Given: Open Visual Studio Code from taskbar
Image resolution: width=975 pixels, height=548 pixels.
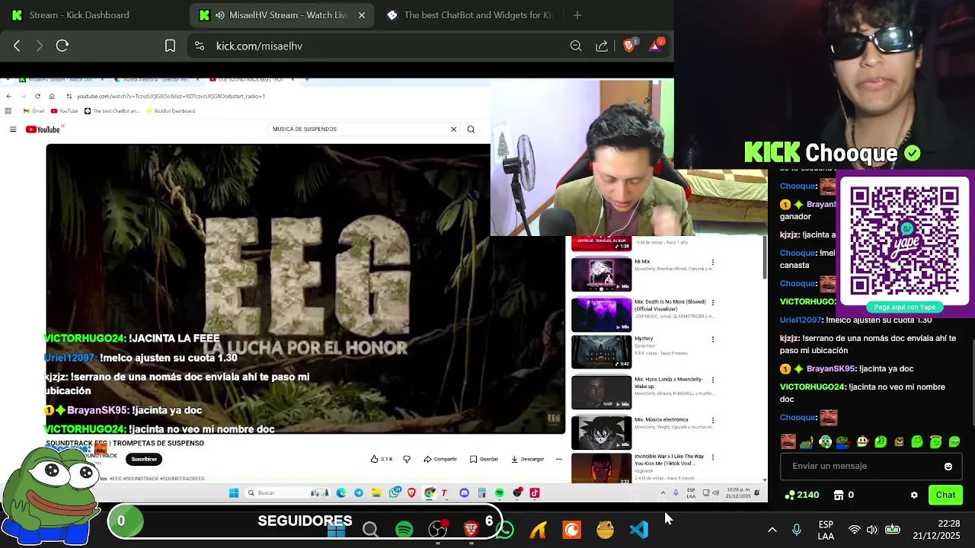Looking at the screenshot, I should pos(638,530).
